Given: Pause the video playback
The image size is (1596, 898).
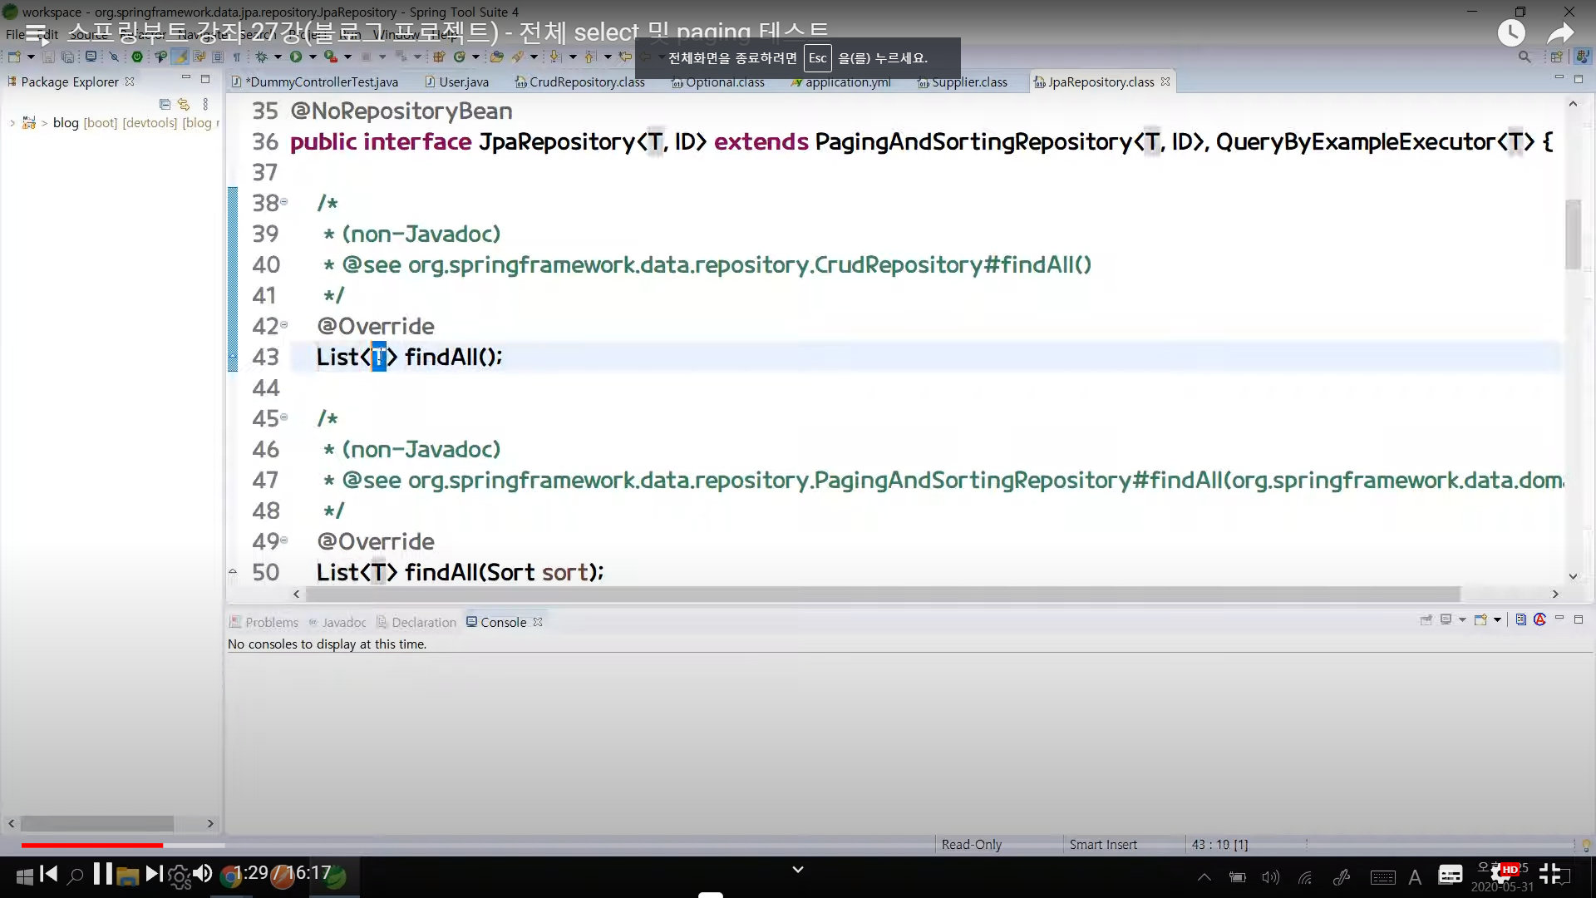Looking at the screenshot, I should (x=103, y=873).
